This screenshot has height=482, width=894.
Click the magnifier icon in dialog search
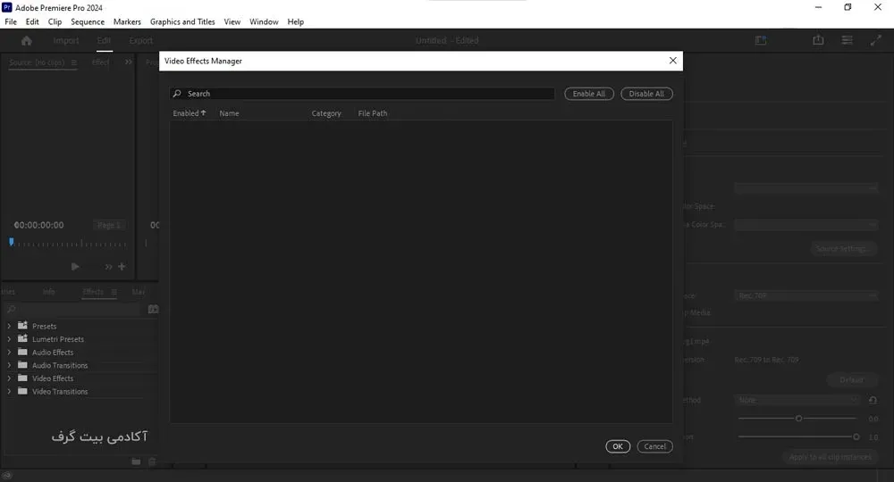pyautogui.click(x=177, y=94)
